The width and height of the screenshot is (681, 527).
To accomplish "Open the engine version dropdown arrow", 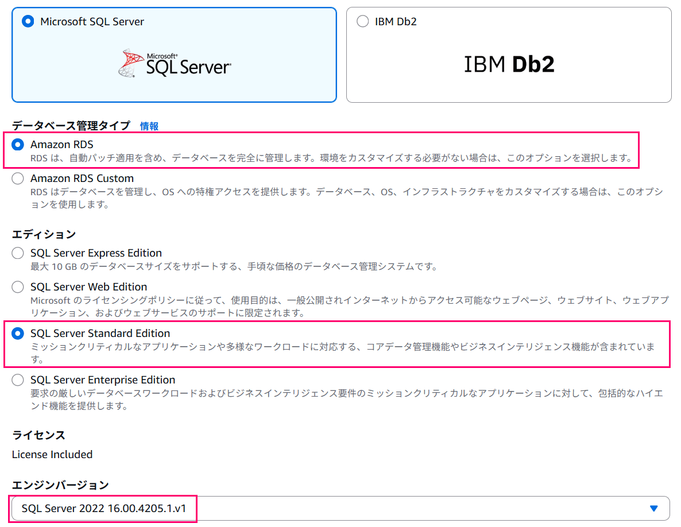I will click(x=653, y=508).
